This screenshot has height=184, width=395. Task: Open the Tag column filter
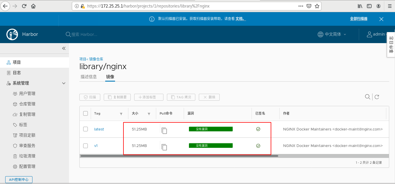[x=121, y=114]
